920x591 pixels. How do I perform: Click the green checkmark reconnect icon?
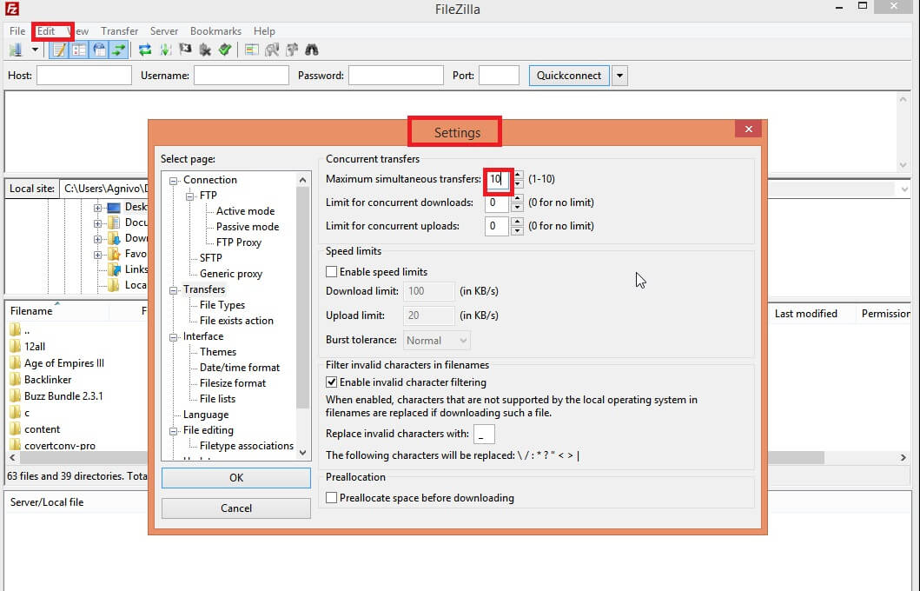[x=225, y=50]
